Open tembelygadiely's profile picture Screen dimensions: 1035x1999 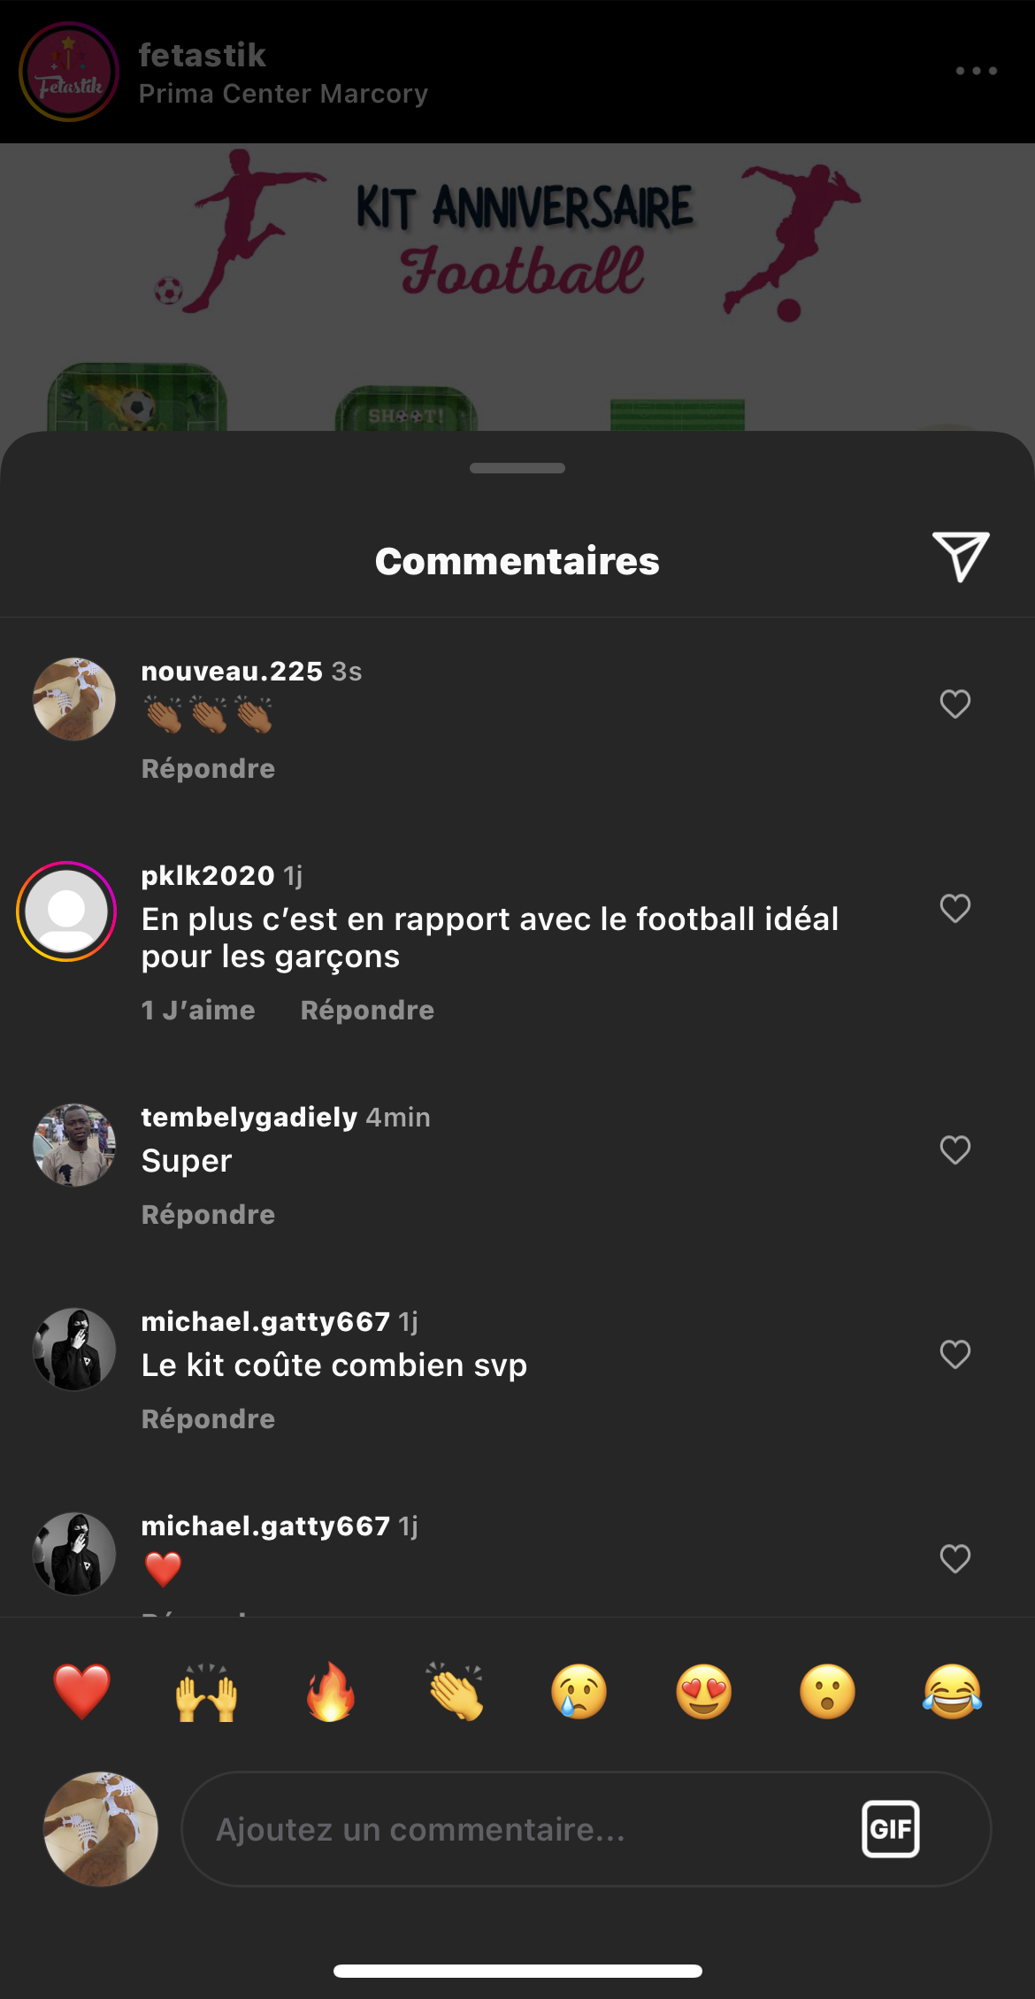coord(74,1145)
